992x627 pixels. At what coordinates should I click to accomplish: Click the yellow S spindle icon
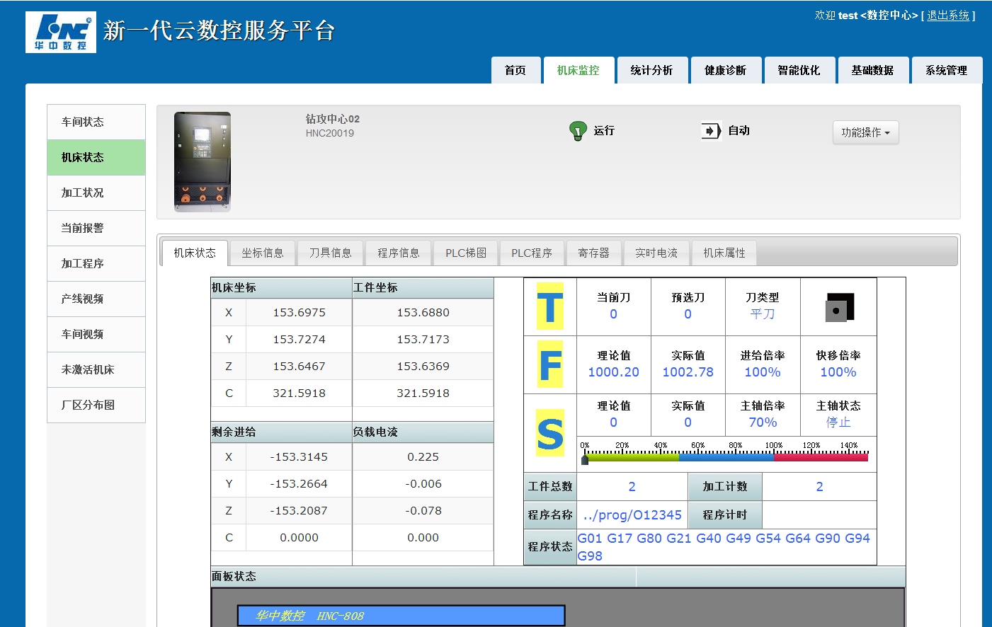550,433
